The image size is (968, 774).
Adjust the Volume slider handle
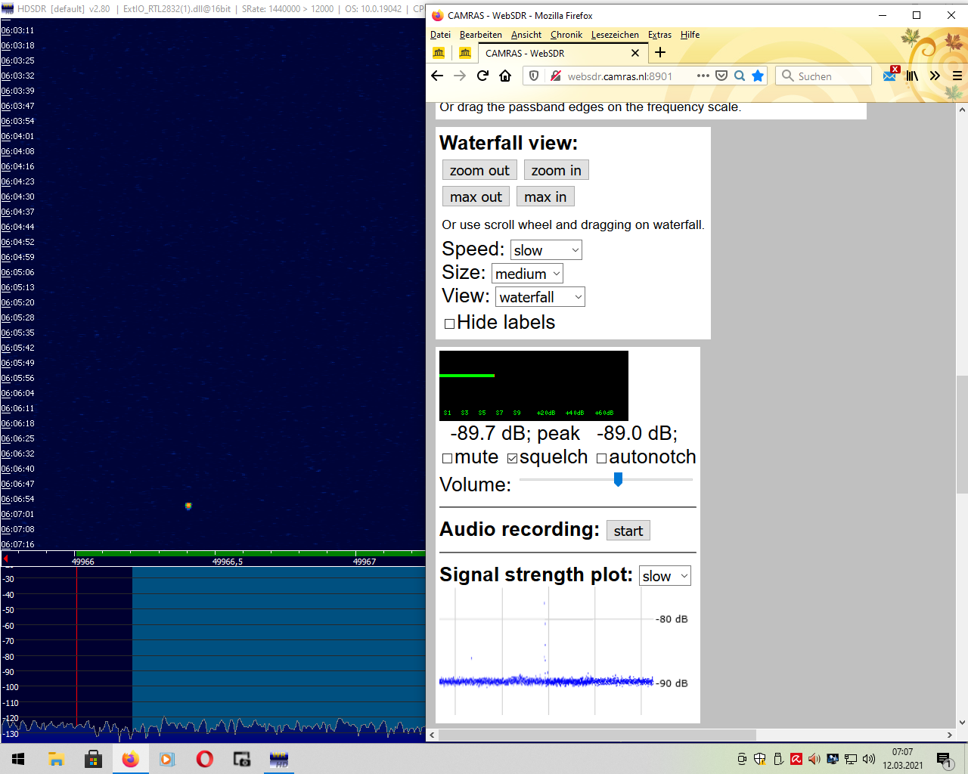[618, 479]
